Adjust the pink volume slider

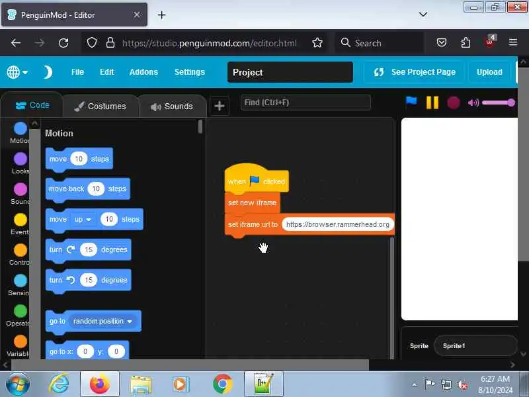499,103
